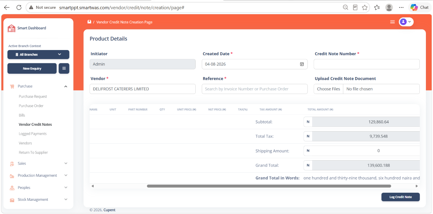
Task: Click the Vendor Credit Note Creation Page breadcrumb
Action: tap(124, 22)
